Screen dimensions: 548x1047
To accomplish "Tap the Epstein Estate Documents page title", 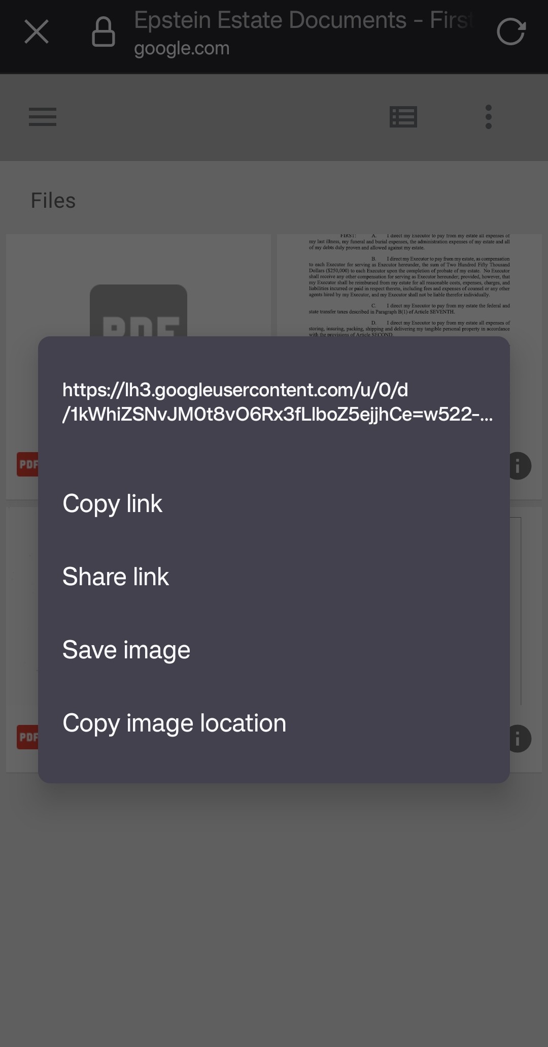I will (303, 20).
